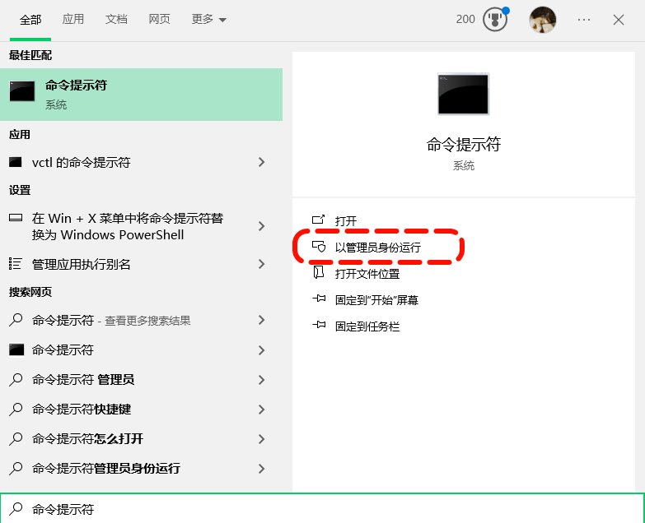Viewport: 645px width, 523px height.
Task: Click large Command Prompt preview icon
Action: (463, 94)
